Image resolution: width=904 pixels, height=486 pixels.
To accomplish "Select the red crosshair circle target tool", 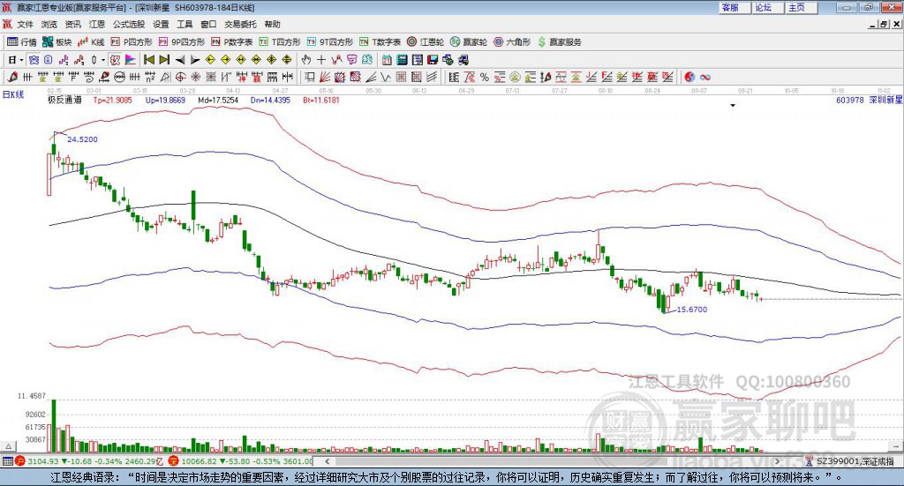I will [180, 77].
